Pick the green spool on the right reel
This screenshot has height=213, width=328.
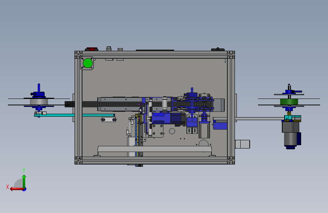(289, 102)
